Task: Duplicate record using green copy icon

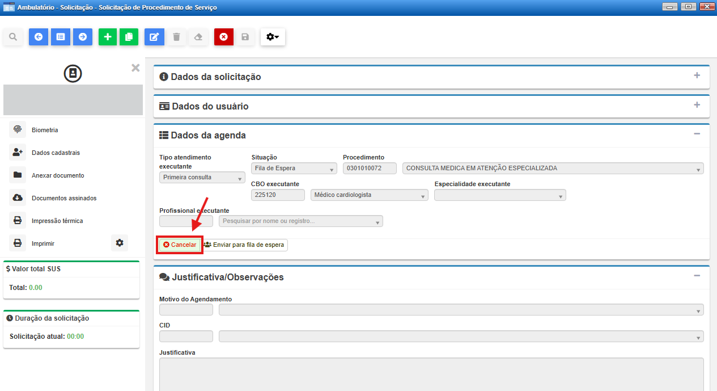Action: (129, 37)
